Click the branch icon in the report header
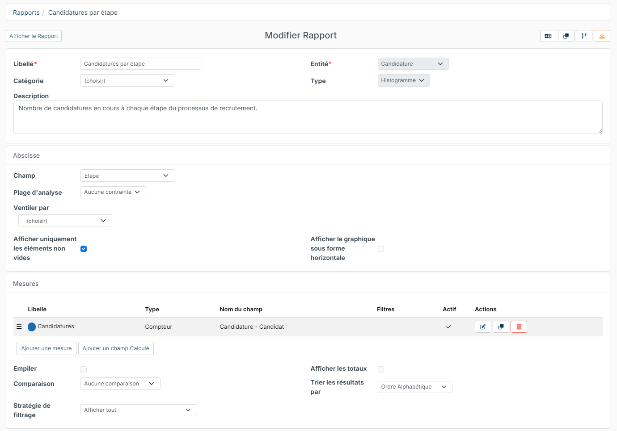 click(584, 36)
